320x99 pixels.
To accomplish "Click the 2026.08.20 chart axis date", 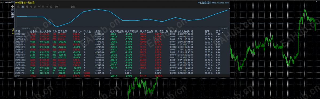I will click(224, 28).
